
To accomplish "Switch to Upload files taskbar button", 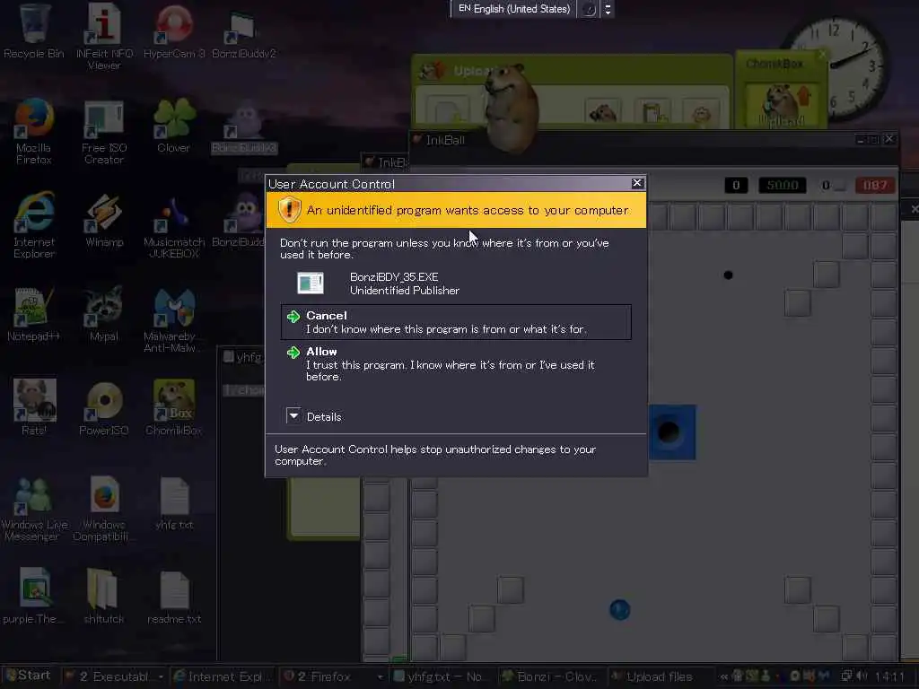I will [658, 676].
